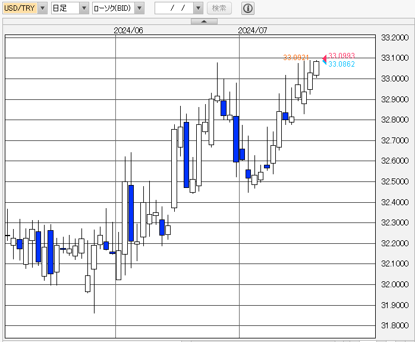Open the date picker dropdown arrow
The height and width of the screenshot is (342, 415).
click(198, 8)
